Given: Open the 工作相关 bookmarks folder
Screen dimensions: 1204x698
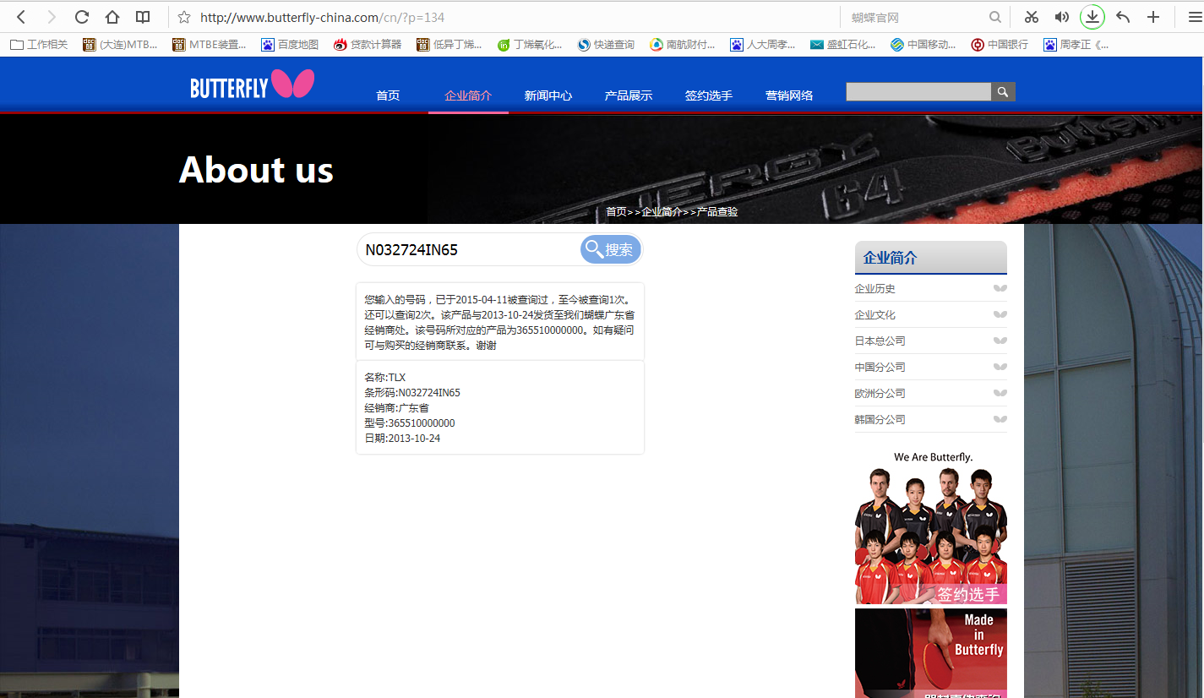Looking at the screenshot, I should pos(39,45).
